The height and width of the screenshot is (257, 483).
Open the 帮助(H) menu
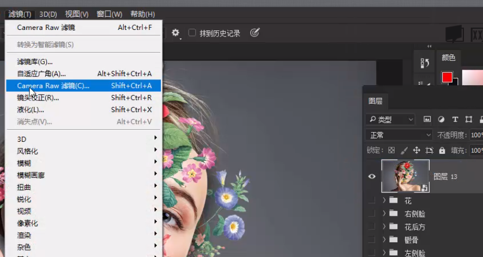(x=142, y=14)
